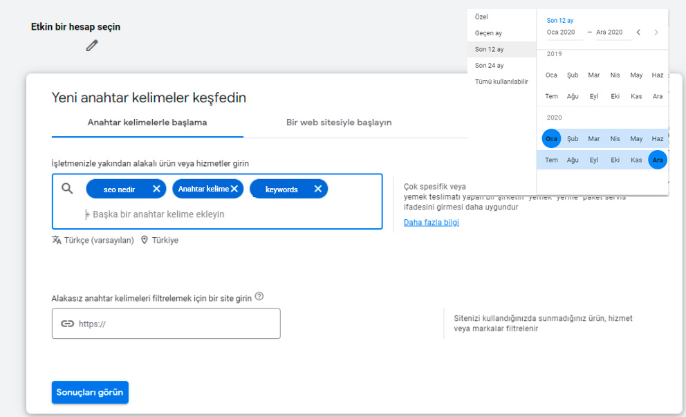
Task: Remove the 'seo nedir' keyword chip
Action: [x=157, y=189]
